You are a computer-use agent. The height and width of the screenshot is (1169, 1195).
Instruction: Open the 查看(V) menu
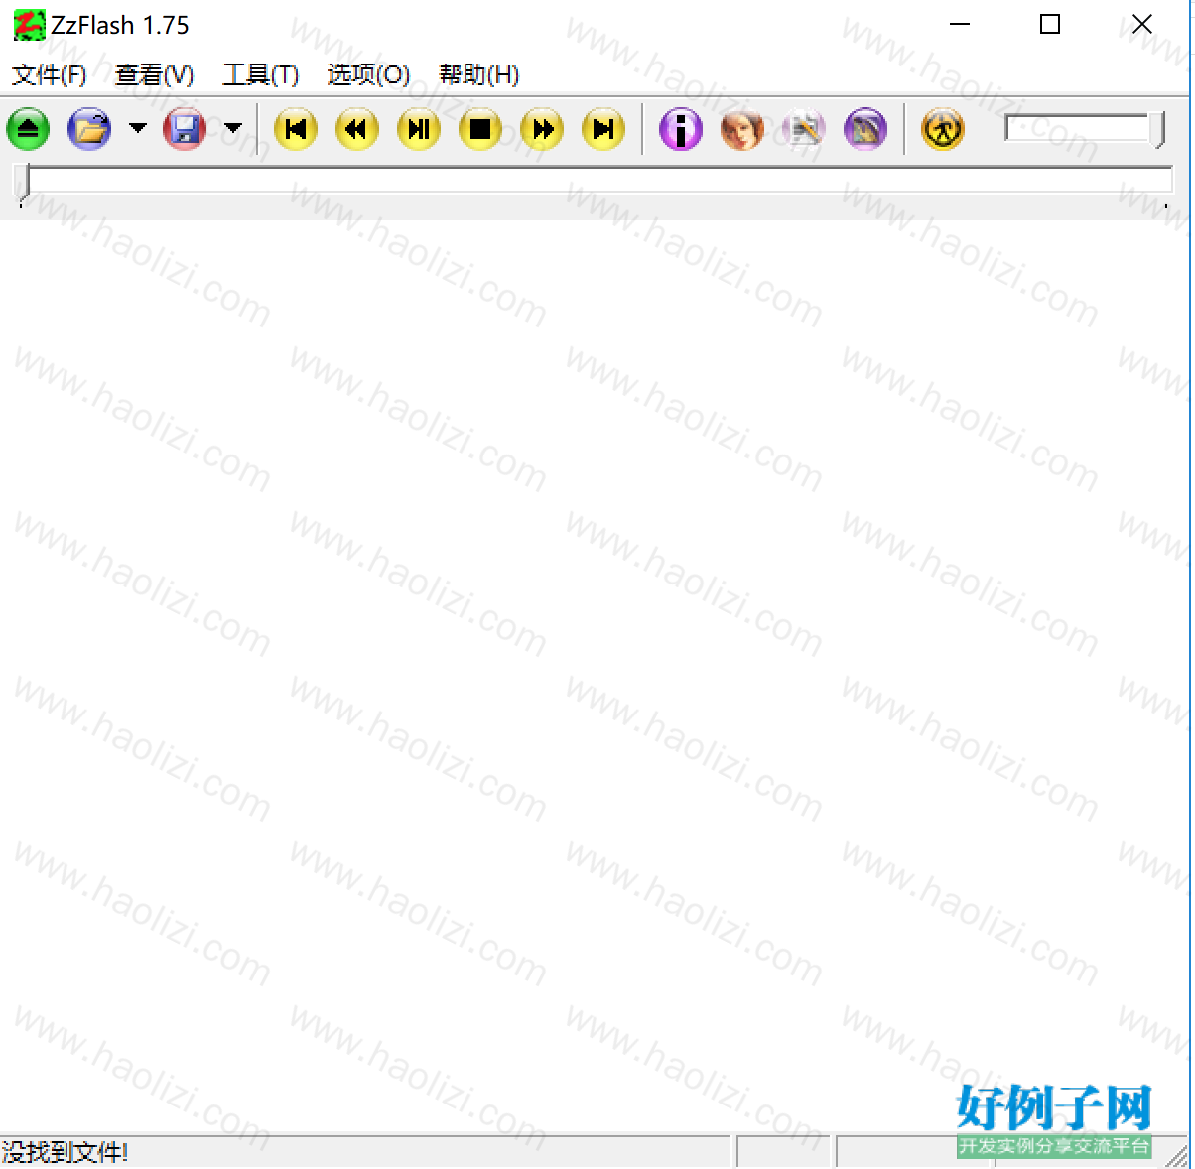click(x=154, y=75)
